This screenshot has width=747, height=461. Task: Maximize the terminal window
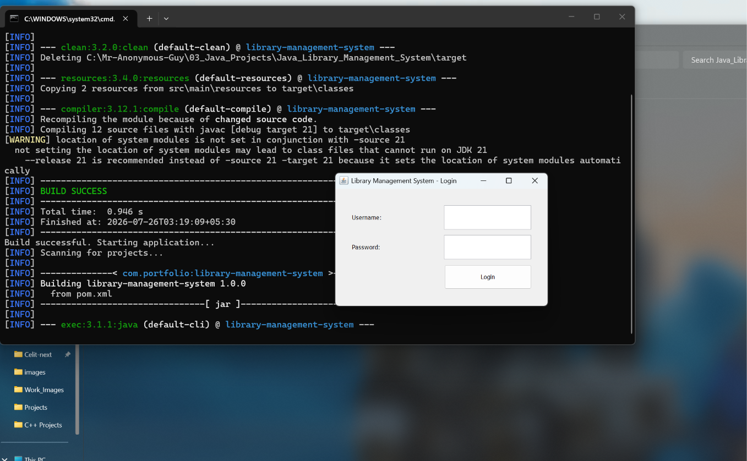[597, 17]
